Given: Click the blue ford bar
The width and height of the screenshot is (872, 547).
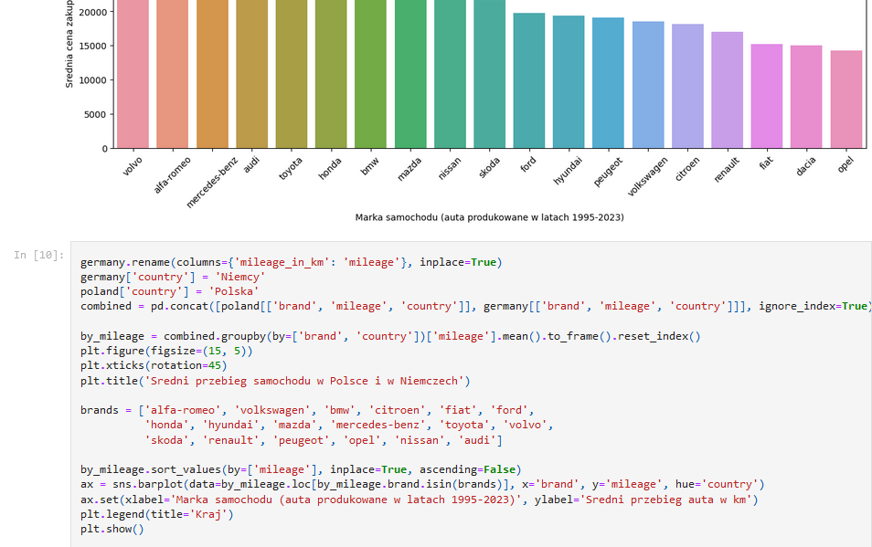Looking at the screenshot, I should point(528,80).
